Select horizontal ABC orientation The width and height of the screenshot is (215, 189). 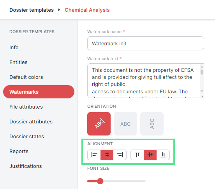[125, 124]
